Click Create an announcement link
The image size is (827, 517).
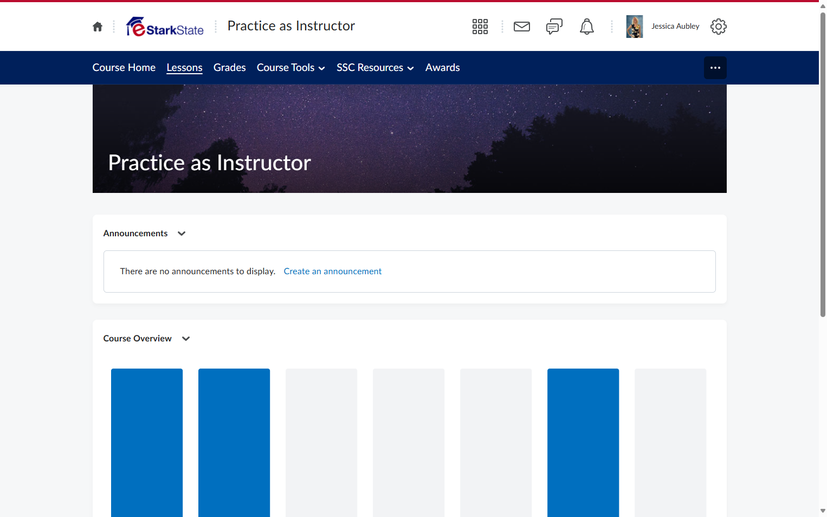[333, 272]
